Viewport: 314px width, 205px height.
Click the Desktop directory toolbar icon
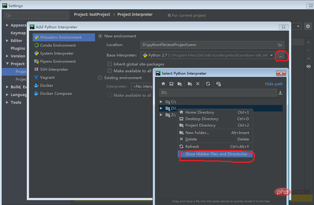click(171, 84)
